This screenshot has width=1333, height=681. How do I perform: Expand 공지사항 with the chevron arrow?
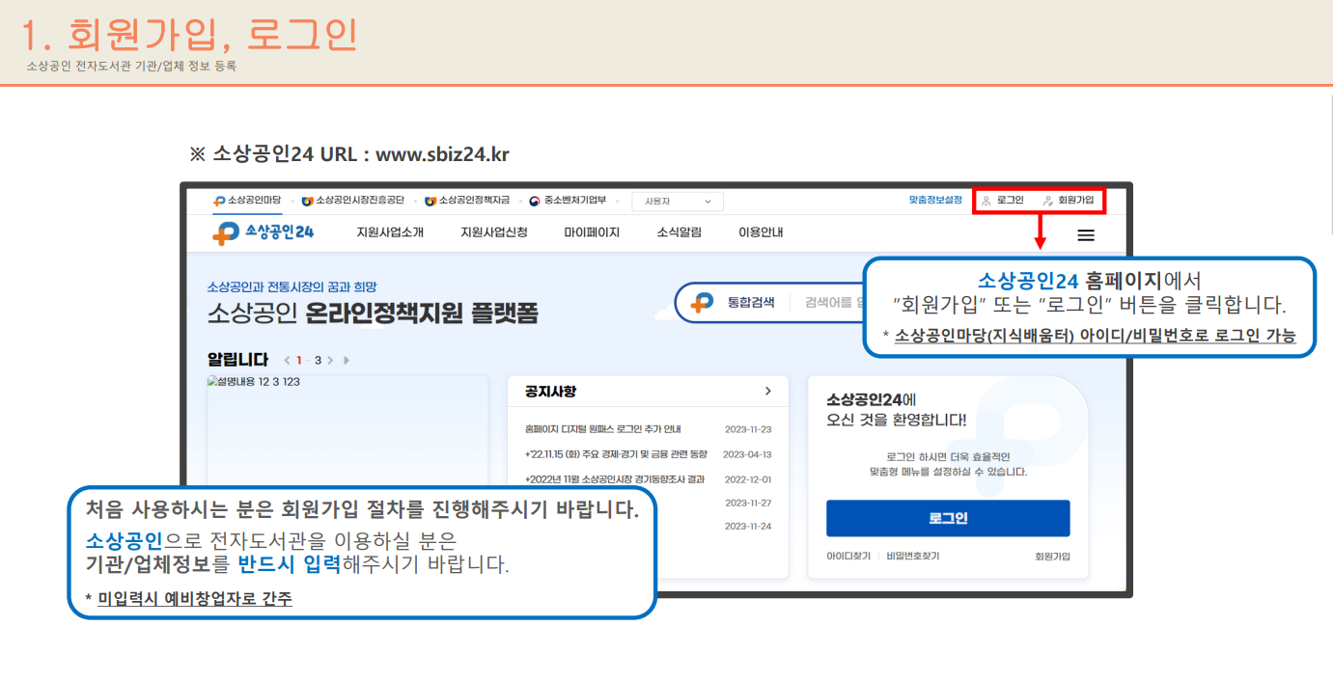pos(768,391)
